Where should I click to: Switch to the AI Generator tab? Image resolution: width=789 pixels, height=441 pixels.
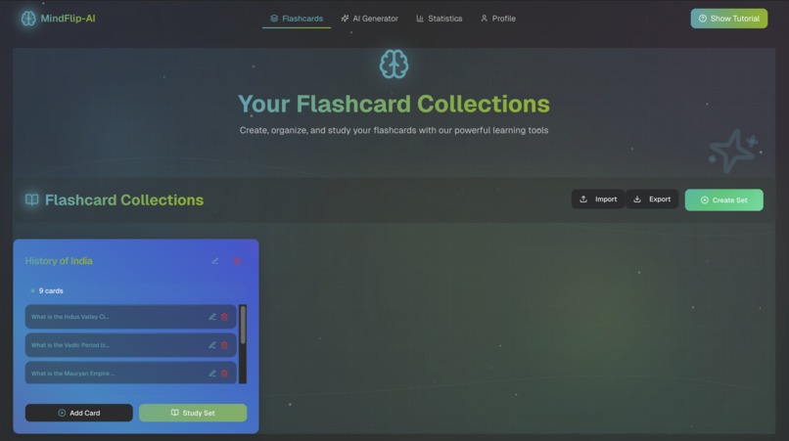[369, 19]
